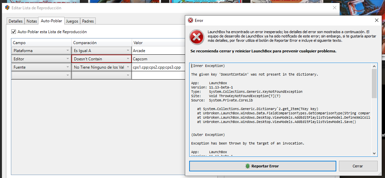Viewport: 385px width, 178px height.
Task: Open the Es Igual A comparison dropdown
Action: pyautogui.click(x=102, y=51)
